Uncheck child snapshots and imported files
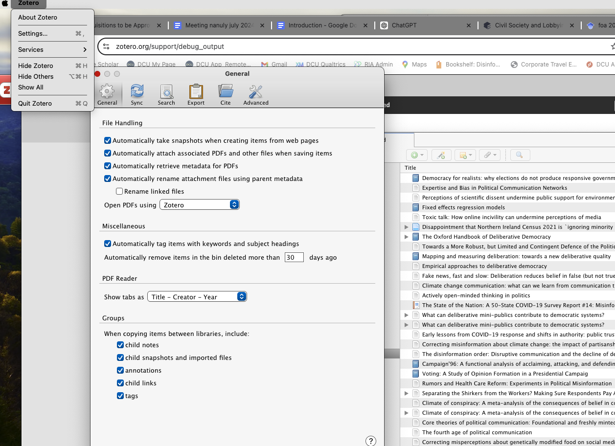The image size is (615, 446). [x=120, y=357]
